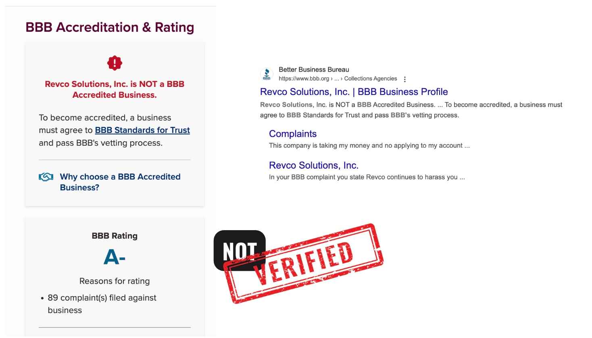This screenshot has height=338, width=592.
Task: Click the BBB Accreditation & Rating heading
Action: click(110, 27)
